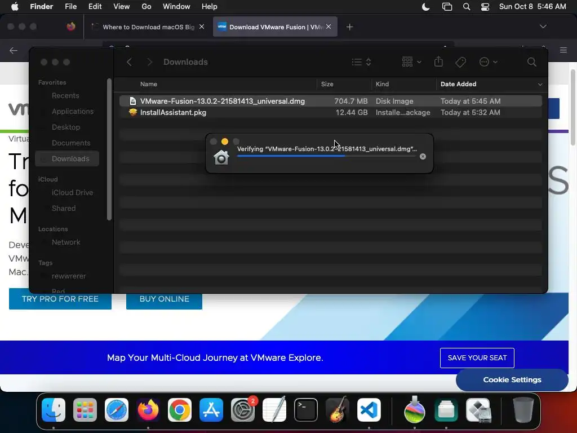Click the verifying progress bar

[326, 156]
